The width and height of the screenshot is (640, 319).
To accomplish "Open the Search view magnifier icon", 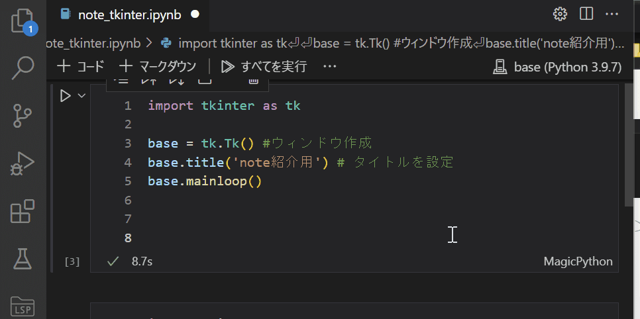I will click(x=23, y=68).
